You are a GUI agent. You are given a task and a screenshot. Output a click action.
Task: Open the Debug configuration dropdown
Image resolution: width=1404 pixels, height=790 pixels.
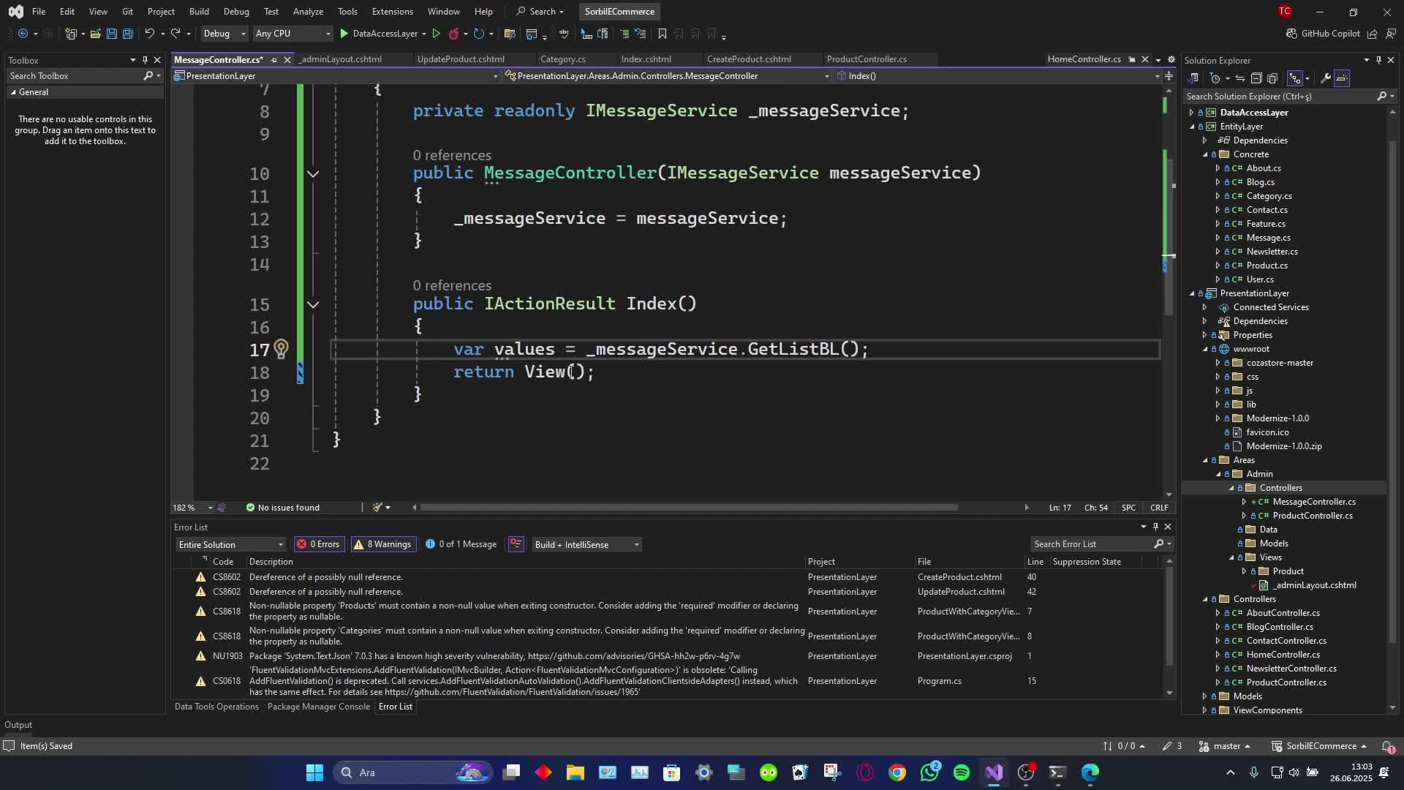tap(224, 34)
